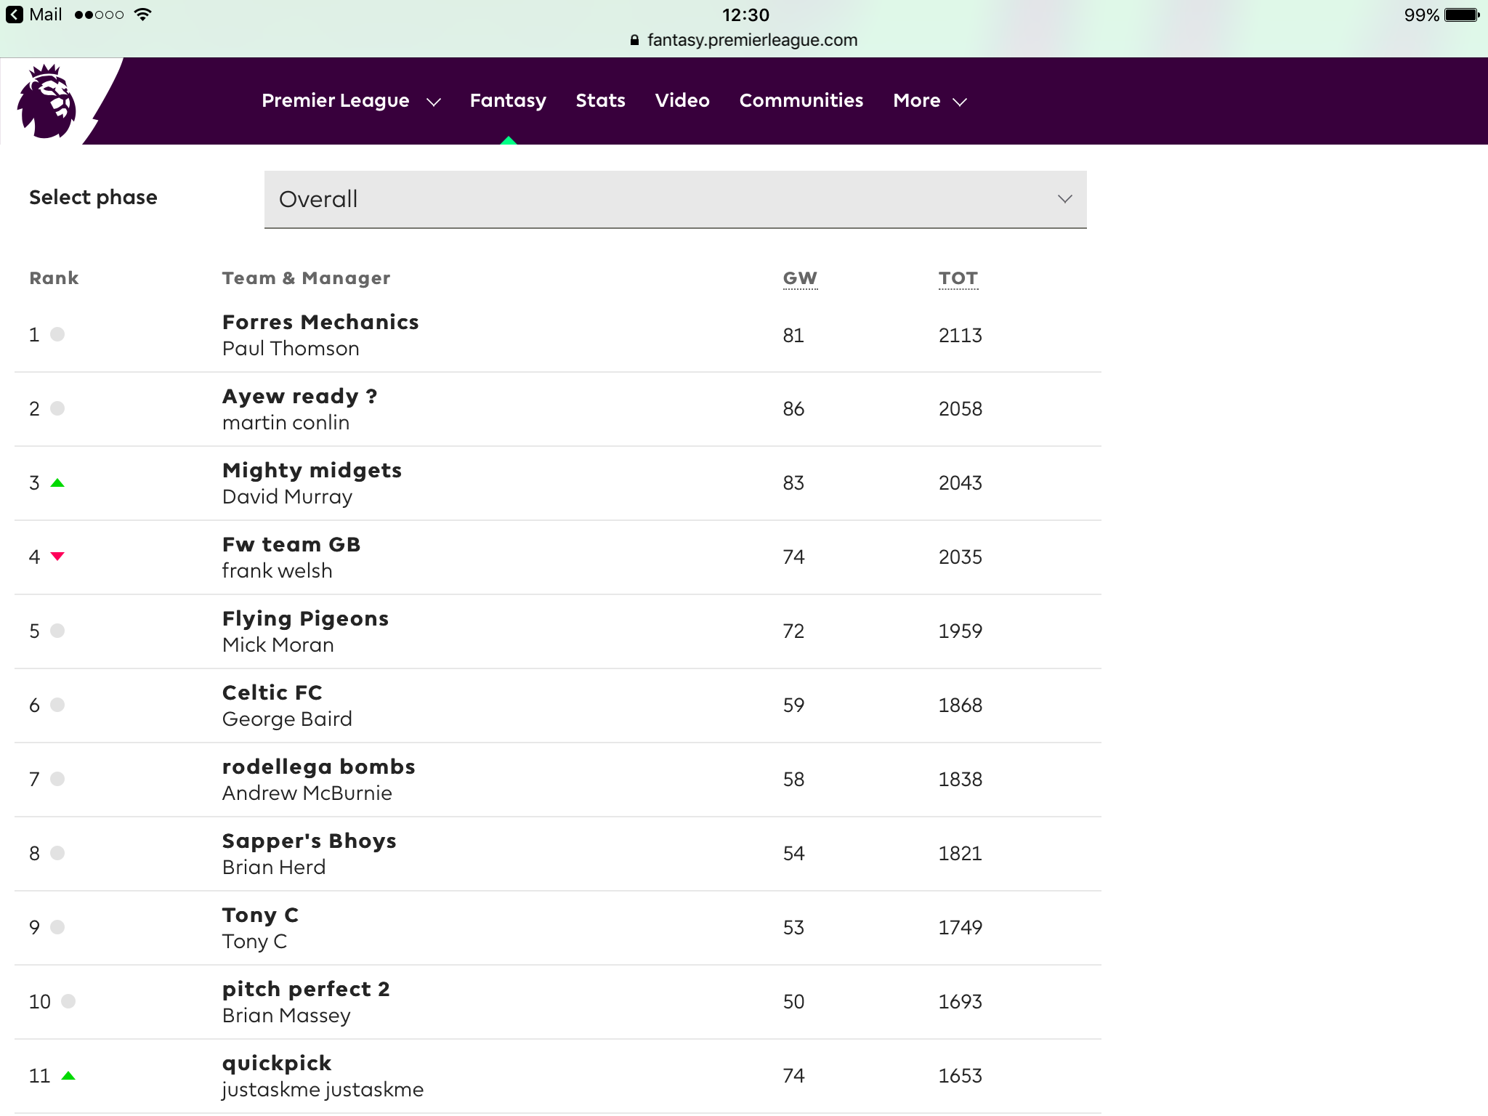Expand the More menu chevron
The width and height of the screenshot is (1488, 1116).
pyautogui.click(x=960, y=102)
